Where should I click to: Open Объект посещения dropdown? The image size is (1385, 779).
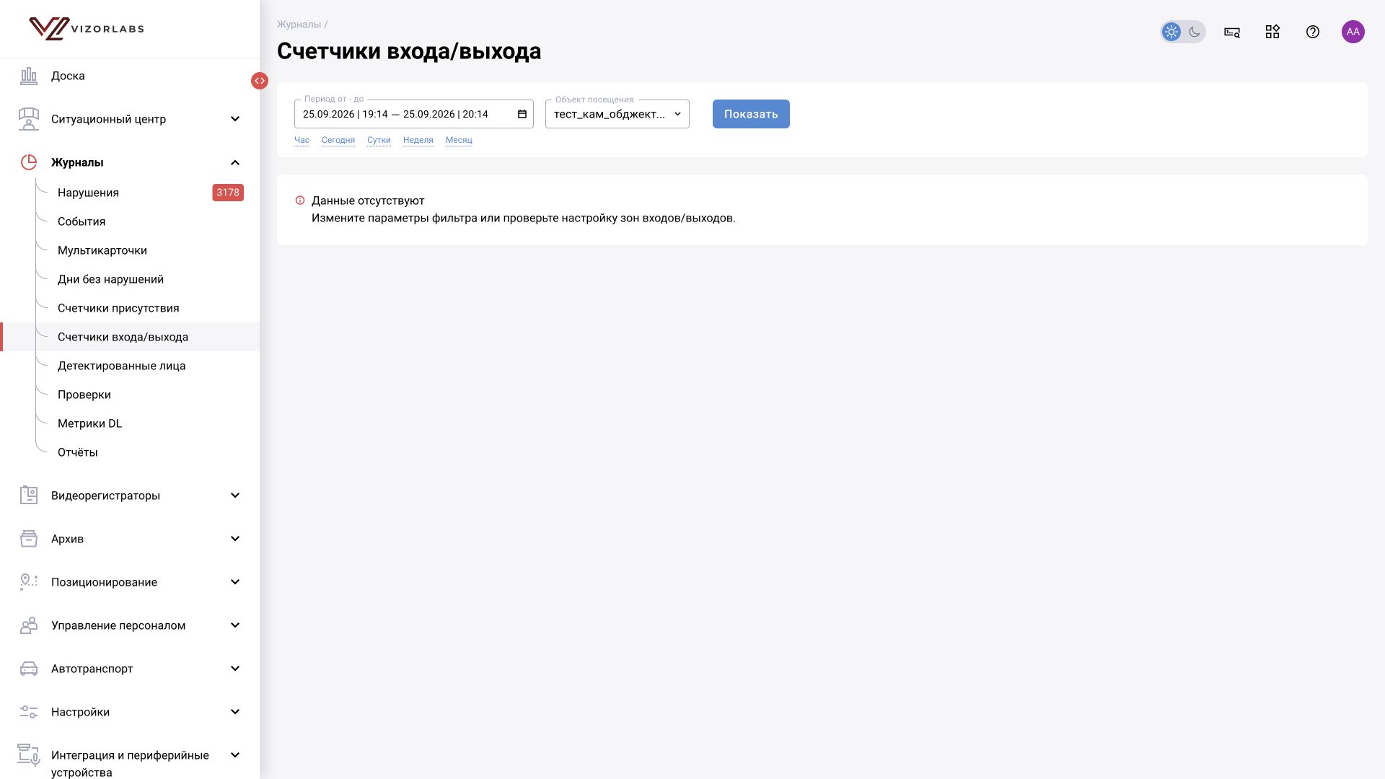[617, 114]
